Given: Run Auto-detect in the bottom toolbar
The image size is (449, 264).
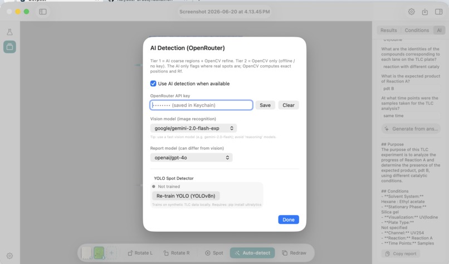Looking at the screenshot, I should [x=252, y=253].
